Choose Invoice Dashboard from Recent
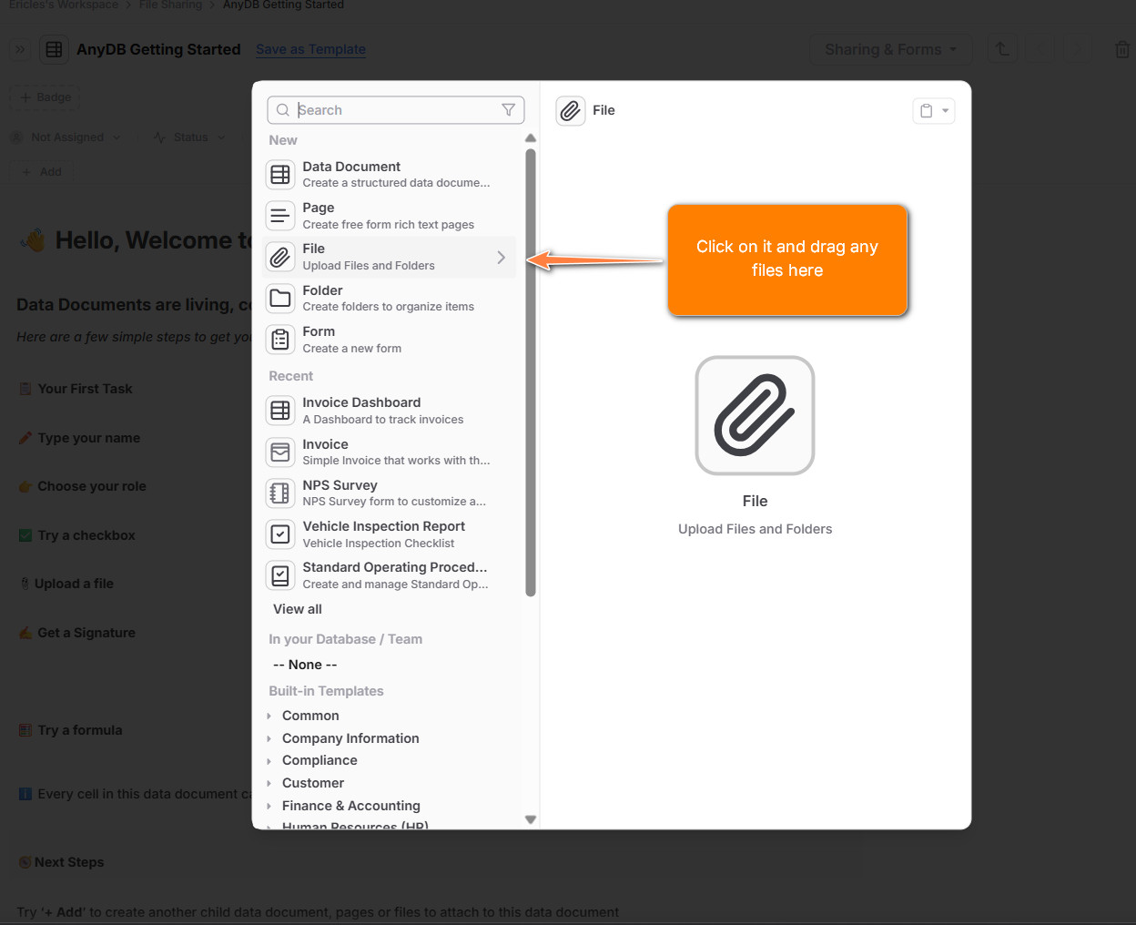 pos(390,410)
